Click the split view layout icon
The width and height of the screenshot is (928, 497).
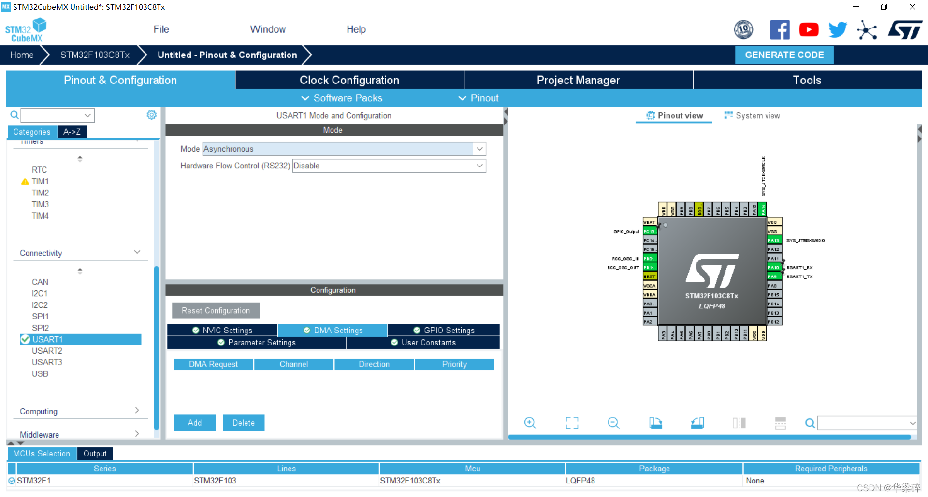pos(739,423)
